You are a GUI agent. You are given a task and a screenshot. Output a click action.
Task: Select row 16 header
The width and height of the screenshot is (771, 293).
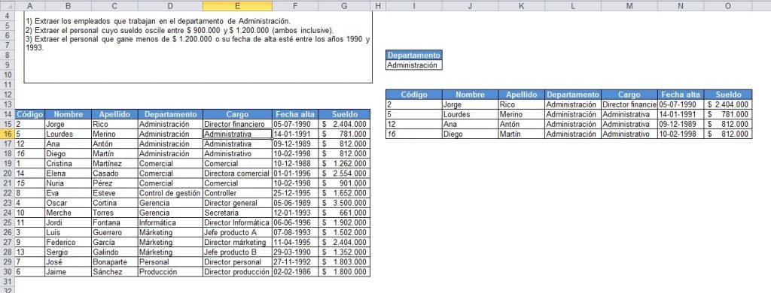7,134
